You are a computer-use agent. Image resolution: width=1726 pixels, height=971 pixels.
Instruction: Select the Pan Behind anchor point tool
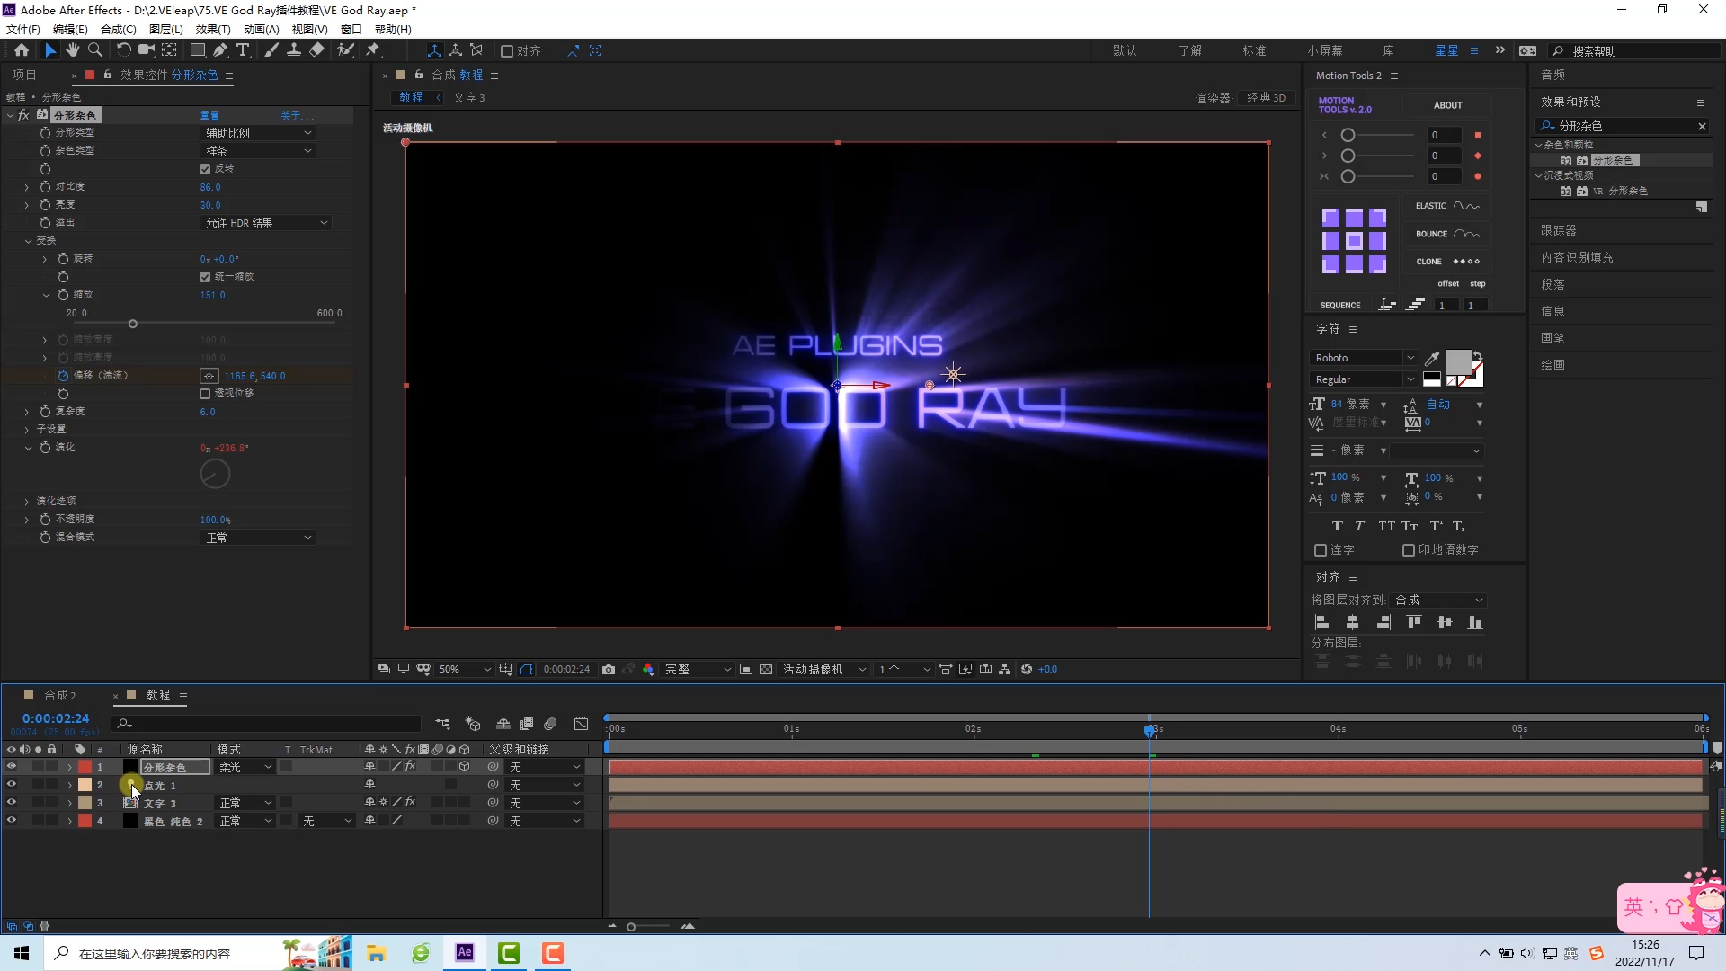(169, 50)
